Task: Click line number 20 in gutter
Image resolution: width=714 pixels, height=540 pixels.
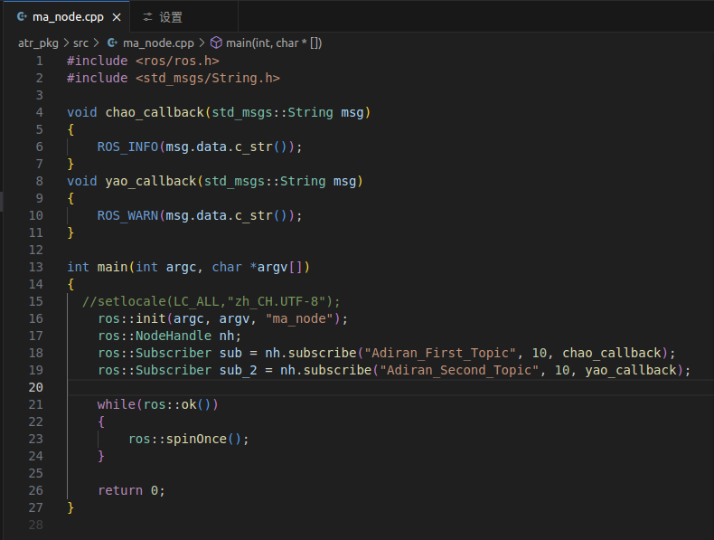Action: point(35,387)
